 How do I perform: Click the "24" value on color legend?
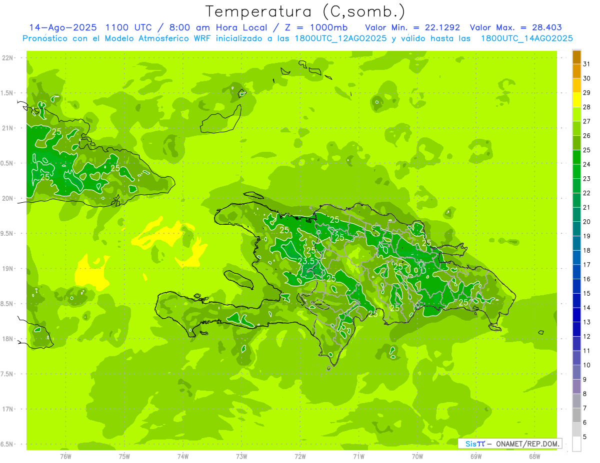(587, 164)
